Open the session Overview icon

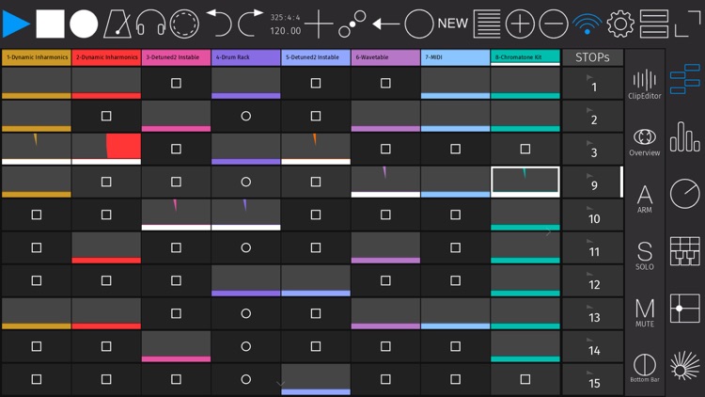[x=645, y=142]
